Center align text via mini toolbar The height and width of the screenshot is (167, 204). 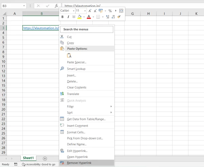74,17
